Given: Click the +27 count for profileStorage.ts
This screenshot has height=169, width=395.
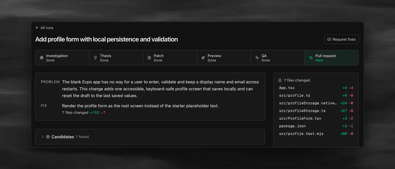Looking at the screenshot, I should click(x=344, y=111).
